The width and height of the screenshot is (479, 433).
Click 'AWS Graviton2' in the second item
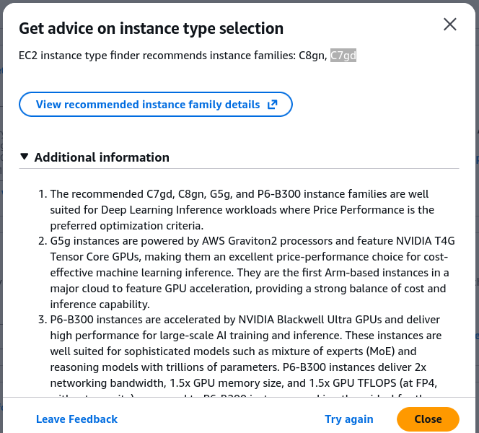pyautogui.click(x=239, y=241)
